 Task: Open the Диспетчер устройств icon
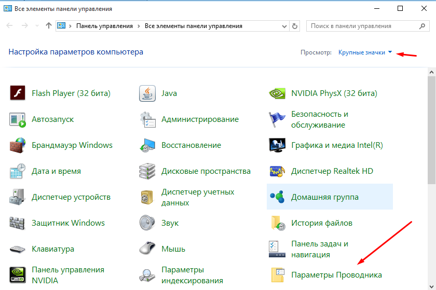(x=18, y=197)
